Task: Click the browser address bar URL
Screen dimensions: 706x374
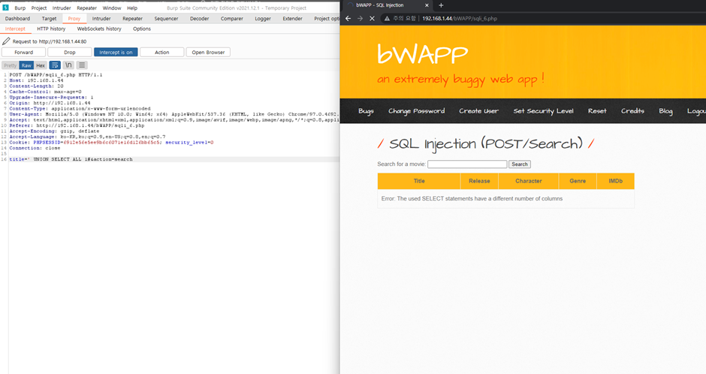Action: (459, 19)
